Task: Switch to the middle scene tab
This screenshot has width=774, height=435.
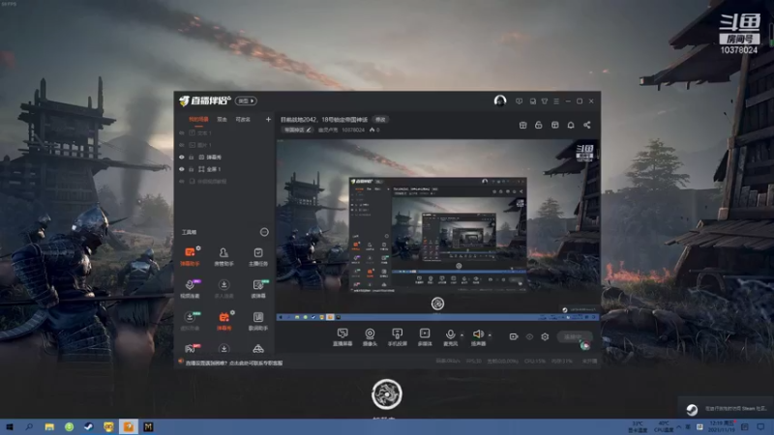Action: click(x=223, y=119)
